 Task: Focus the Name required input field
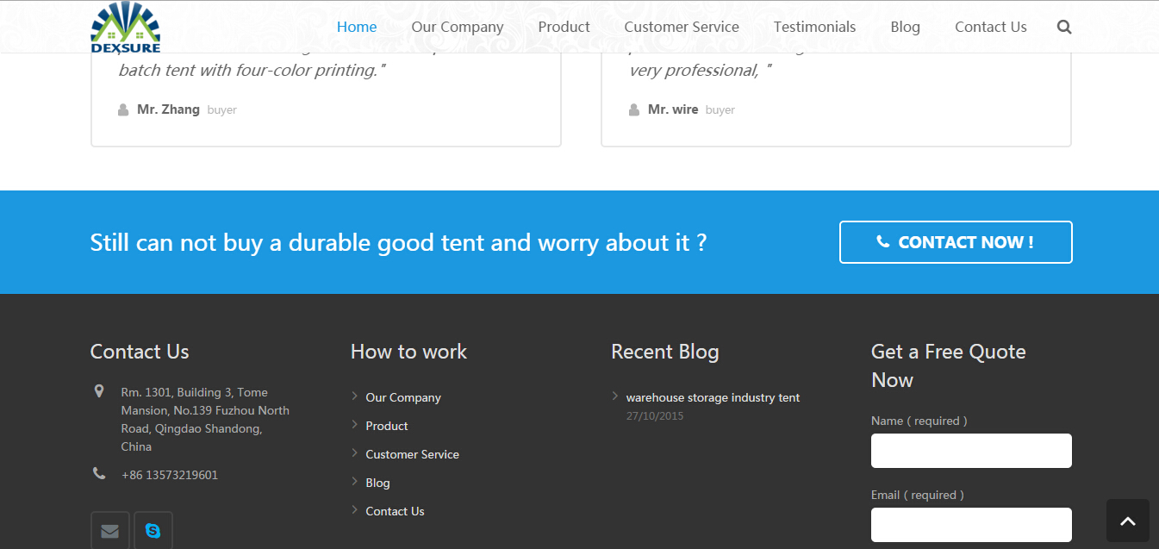click(x=971, y=451)
